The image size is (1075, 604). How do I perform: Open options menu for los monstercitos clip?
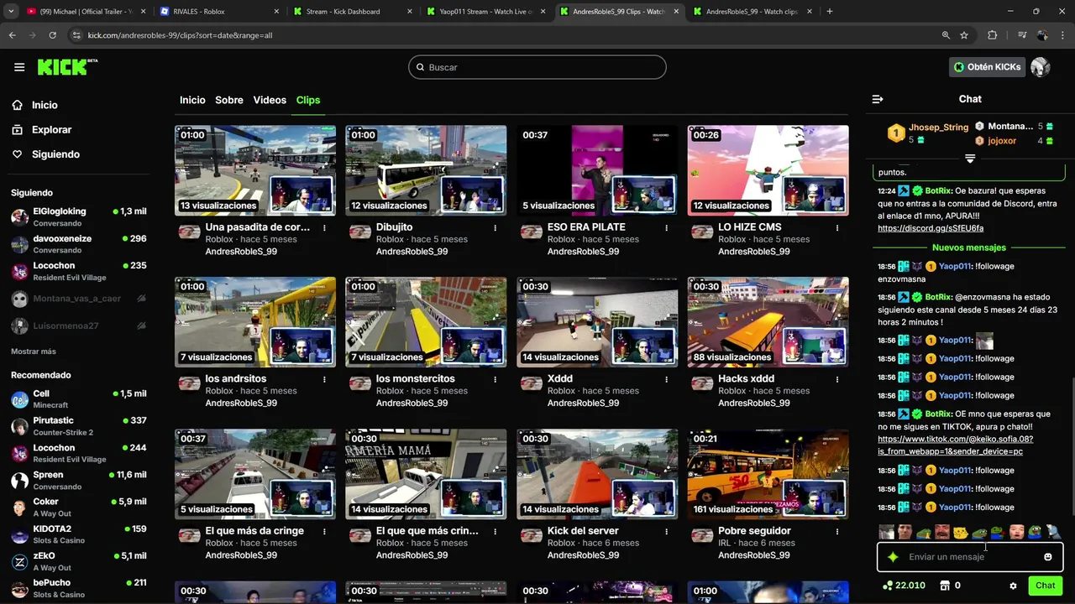496,380
